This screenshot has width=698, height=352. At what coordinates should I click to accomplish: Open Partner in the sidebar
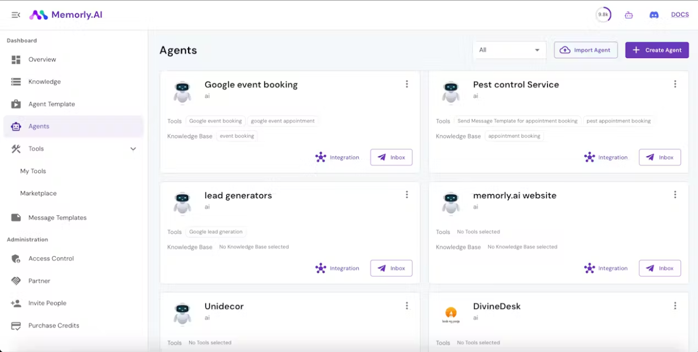tap(73, 280)
